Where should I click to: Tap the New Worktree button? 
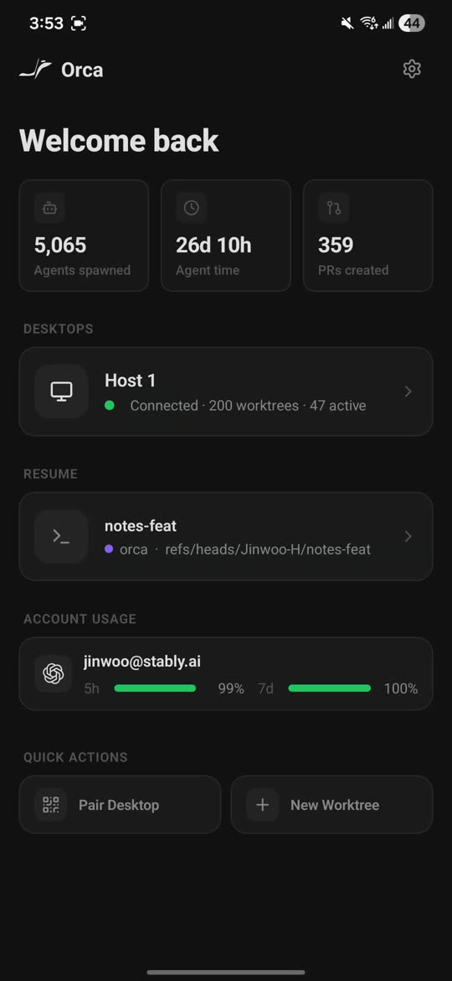[331, 805]
